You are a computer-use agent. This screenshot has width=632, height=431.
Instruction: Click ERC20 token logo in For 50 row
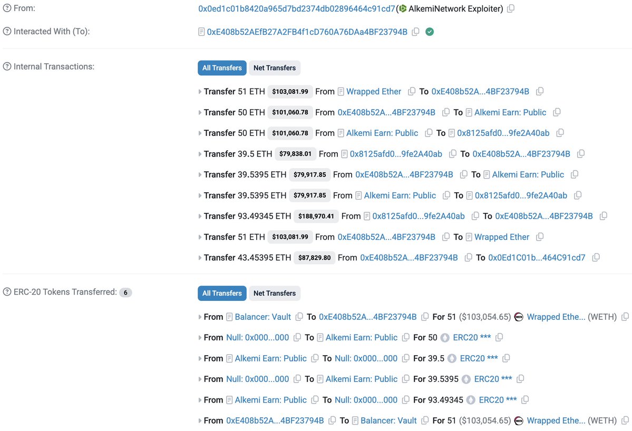click(x=445, y=338)
